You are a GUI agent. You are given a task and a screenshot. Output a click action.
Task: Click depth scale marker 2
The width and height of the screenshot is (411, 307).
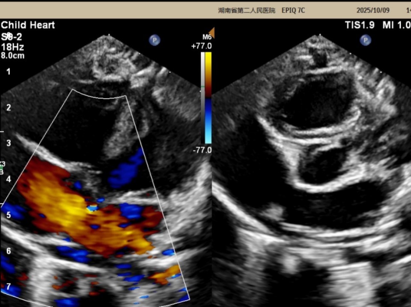coord(9,107)
